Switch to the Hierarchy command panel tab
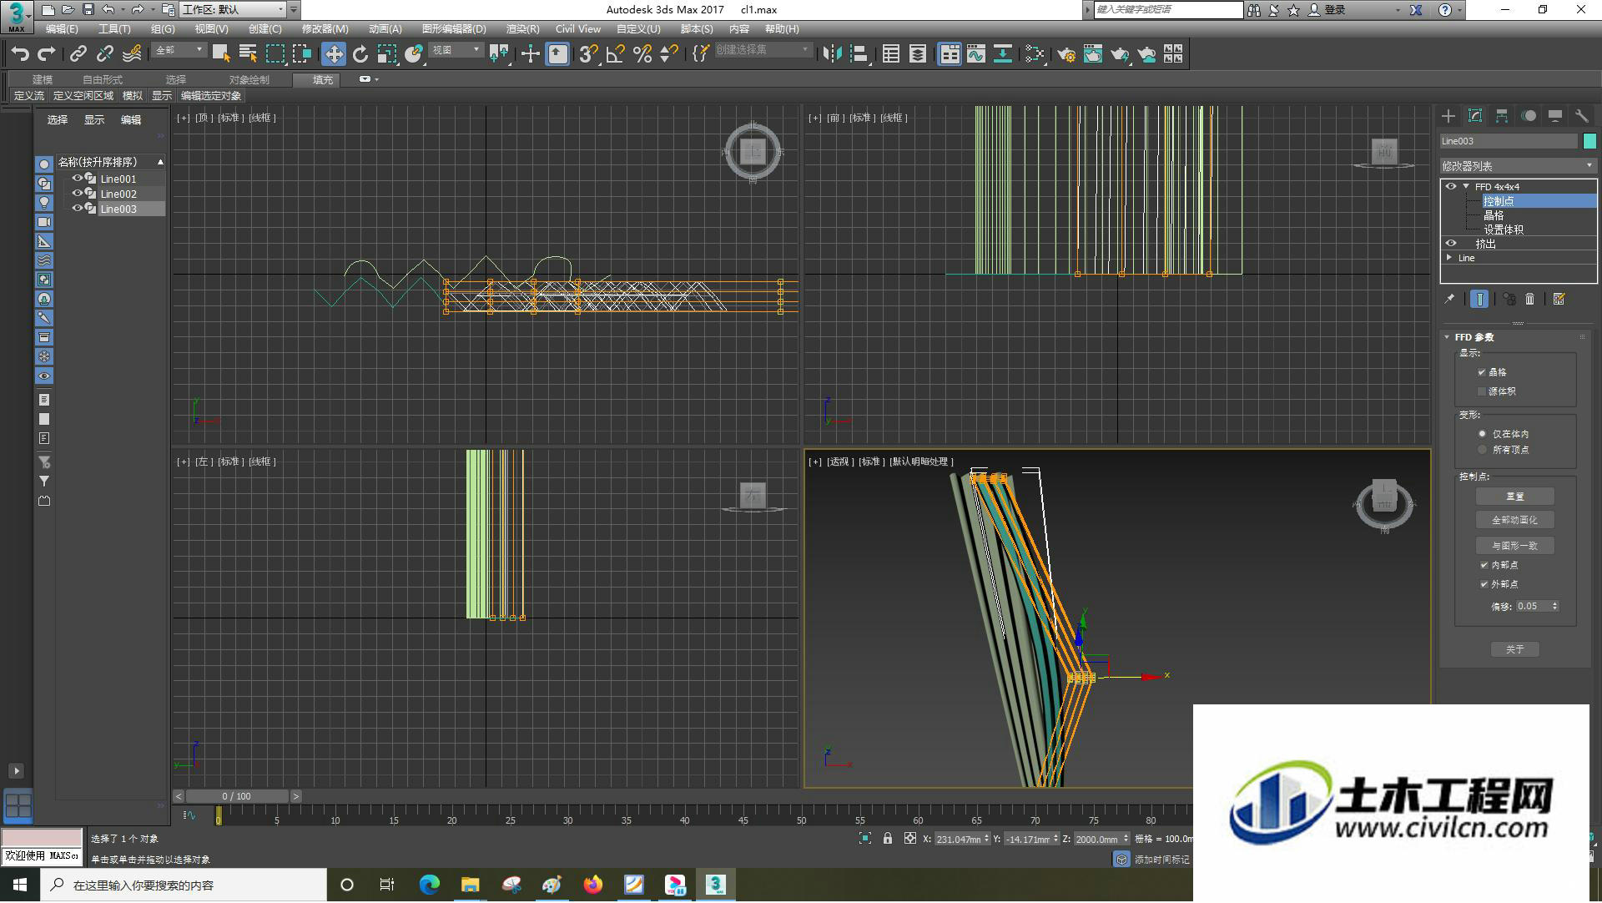The width and height of the screenshot is (1602, 903). (1502, 116)
